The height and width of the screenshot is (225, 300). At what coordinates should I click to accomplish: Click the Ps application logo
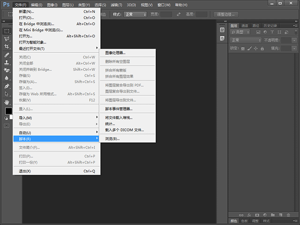[6, 4]
